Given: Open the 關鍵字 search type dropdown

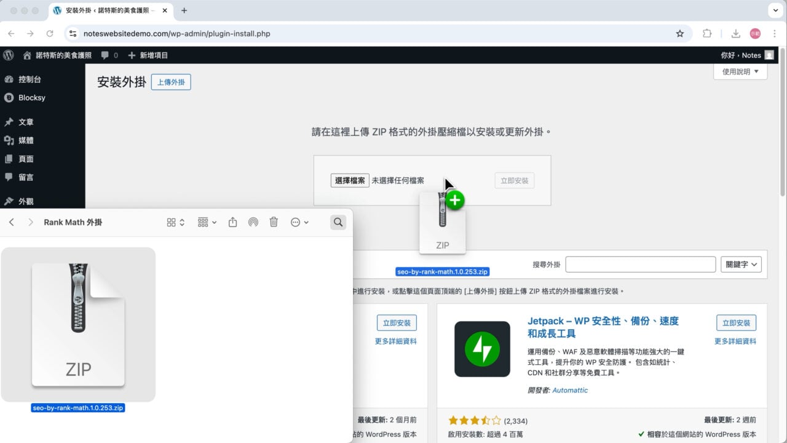Looking at the screenshot, I should point(741,264).
